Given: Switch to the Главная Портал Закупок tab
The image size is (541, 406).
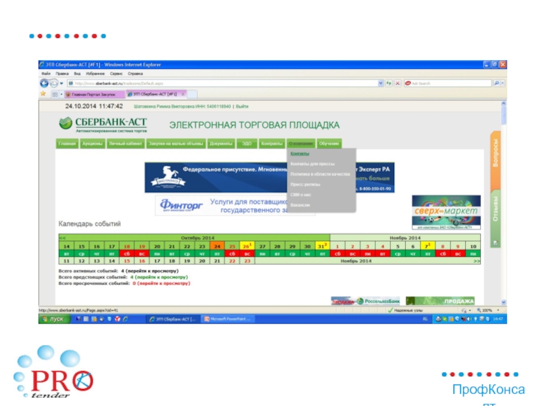Looking at the screenshot, I should pyautogui.click(x=95, y=94).
